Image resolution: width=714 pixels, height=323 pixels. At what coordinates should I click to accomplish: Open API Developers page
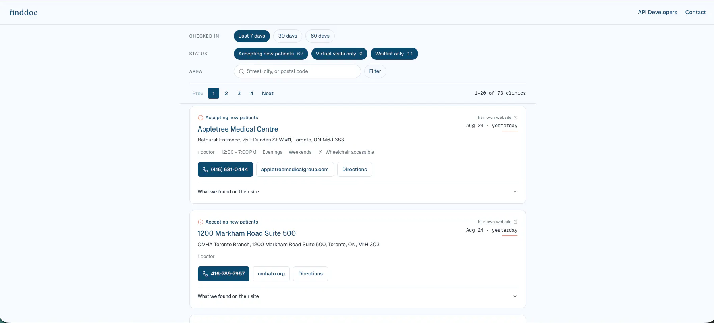[657, 12]
